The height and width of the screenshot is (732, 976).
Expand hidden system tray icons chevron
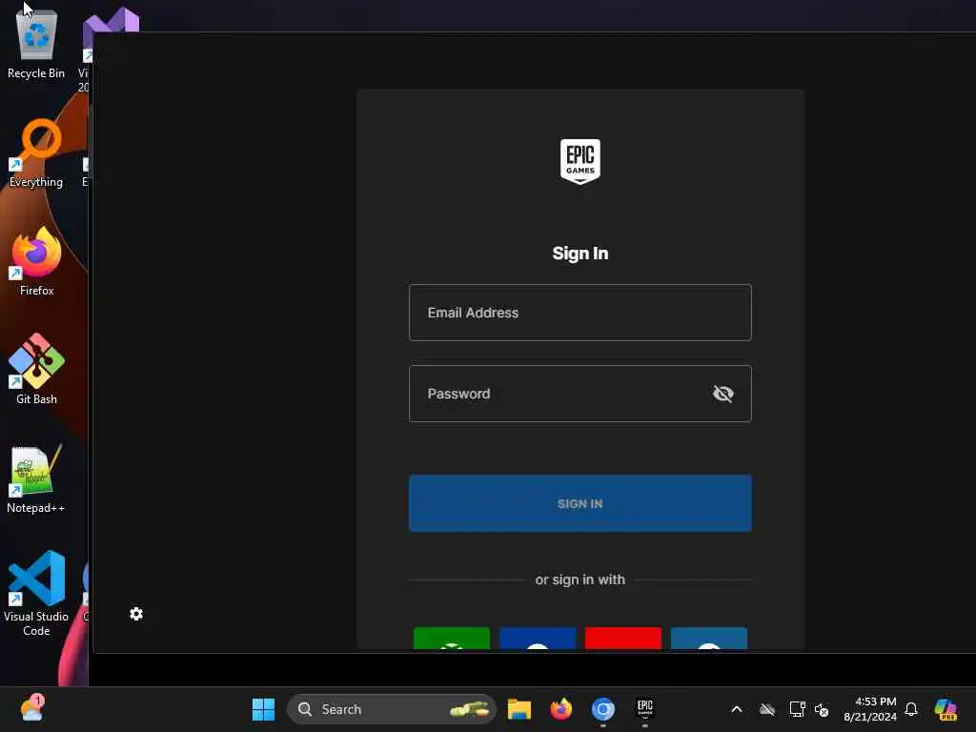[x=737, y=709]
